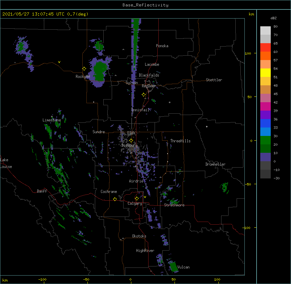Click the green radar echo above Vulcan label

point(174,266)
